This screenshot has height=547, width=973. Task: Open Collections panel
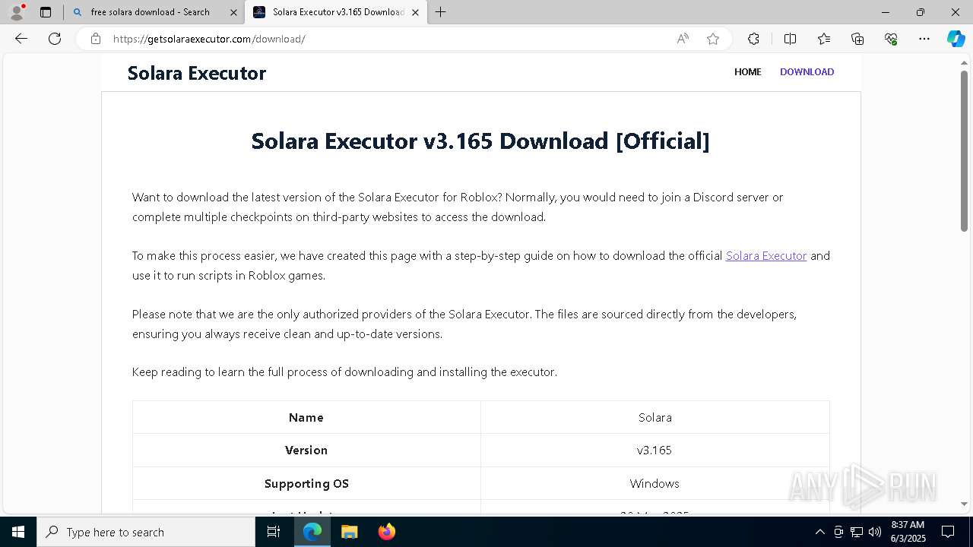tap(857, 39)
